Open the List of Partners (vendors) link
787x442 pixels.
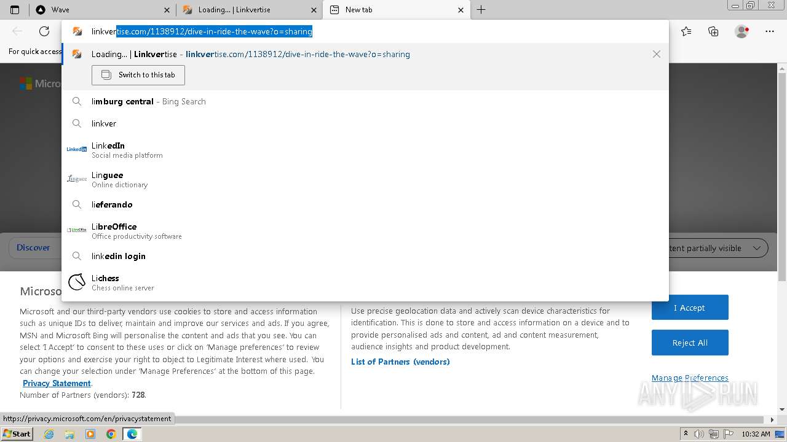pos(400,362)
